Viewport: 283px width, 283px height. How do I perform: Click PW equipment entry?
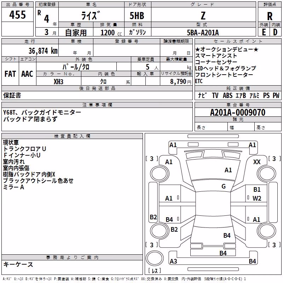point(276,95)
